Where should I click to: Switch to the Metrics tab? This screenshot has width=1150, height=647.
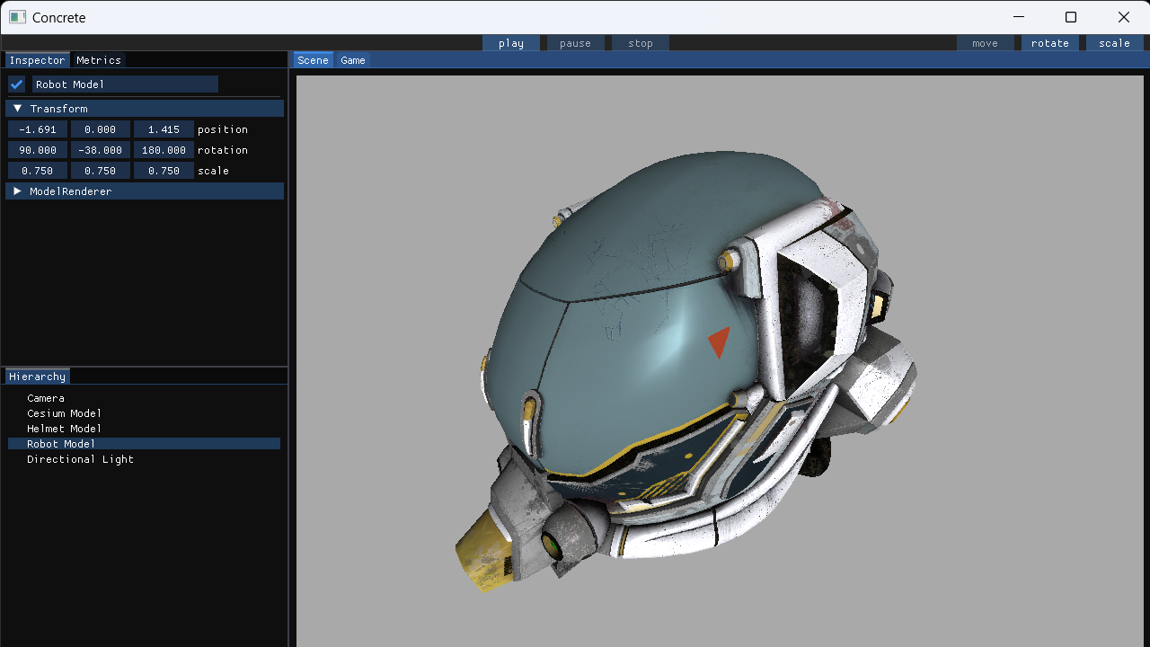coord(99,60)
